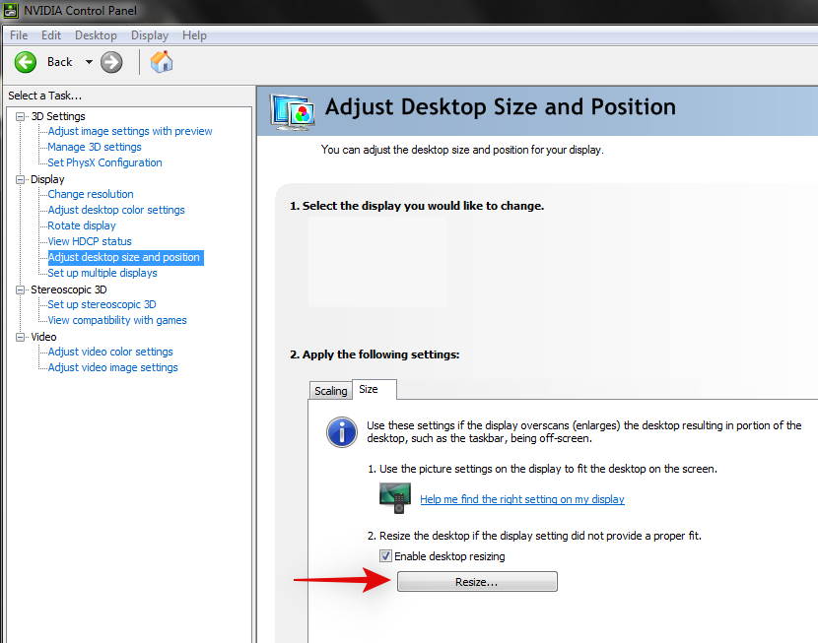818x643 pixels.
Task: Select the Change resolution task
Action: [90, 194]
